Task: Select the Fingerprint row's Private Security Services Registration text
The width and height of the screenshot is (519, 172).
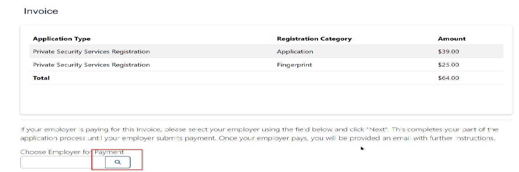Action: (x=91, y=65)
